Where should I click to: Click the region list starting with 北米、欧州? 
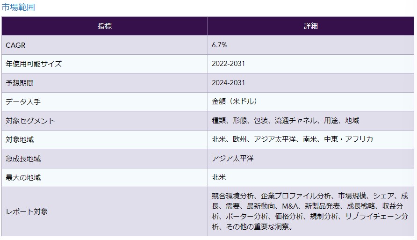(292, 139)
